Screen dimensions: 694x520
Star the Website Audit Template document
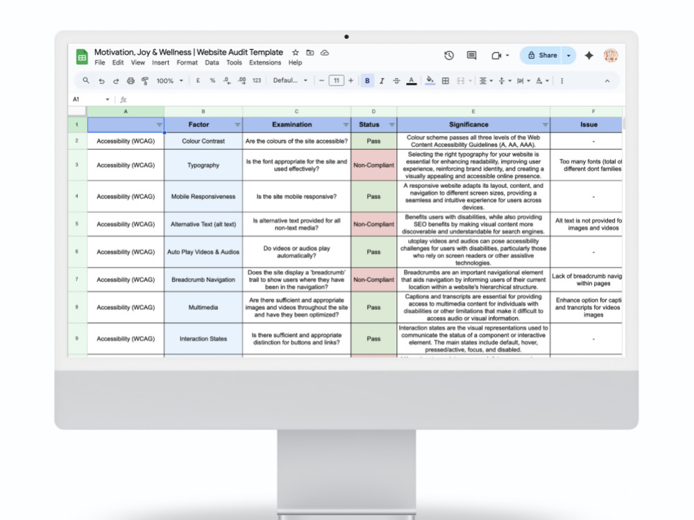tap(295, 53)
